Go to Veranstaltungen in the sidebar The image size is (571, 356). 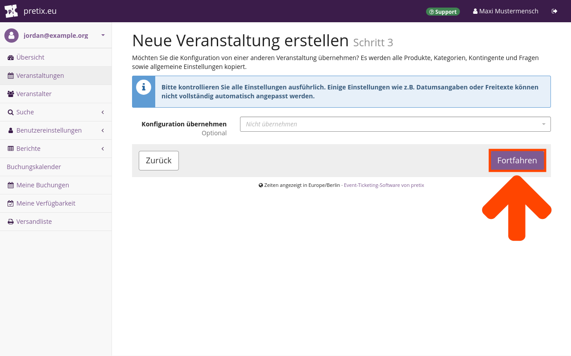click(56, 76)
